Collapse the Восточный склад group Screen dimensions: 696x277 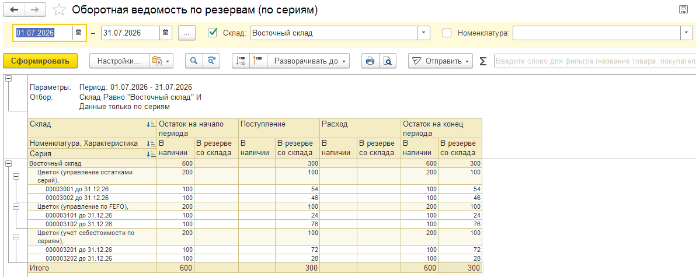tap(8, 163)
